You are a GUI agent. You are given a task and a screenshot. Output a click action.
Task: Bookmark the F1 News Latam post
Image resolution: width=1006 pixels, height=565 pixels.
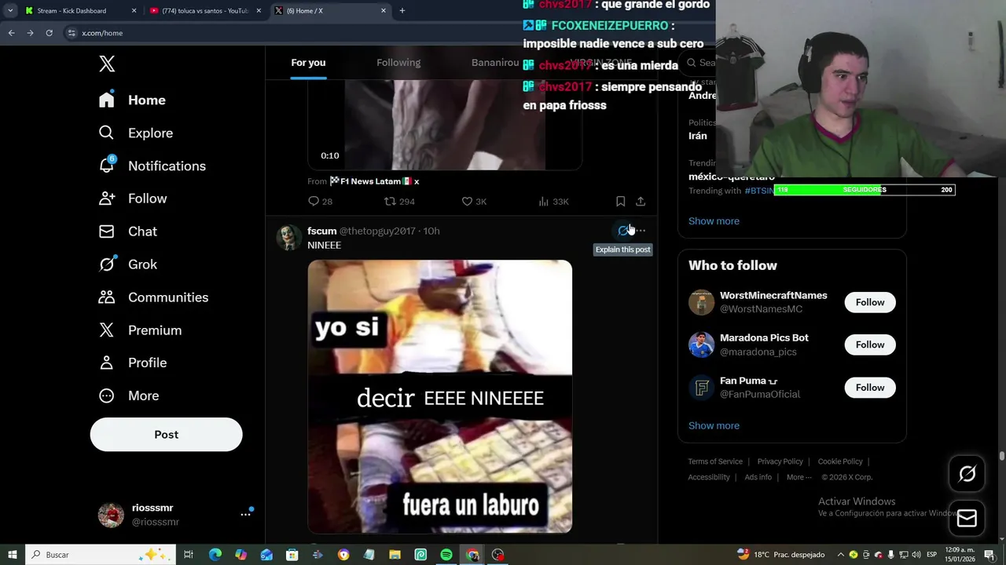[x=620, y=202]
